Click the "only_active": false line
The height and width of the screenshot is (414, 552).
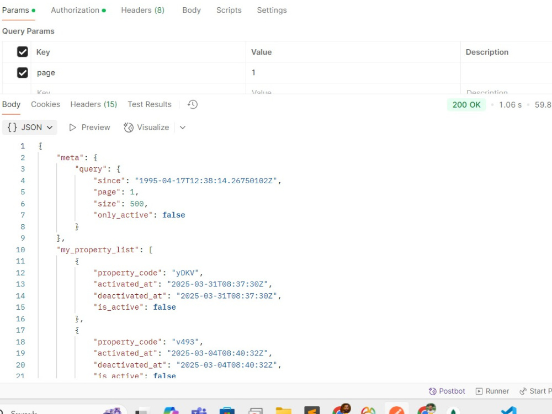(139, 215)
